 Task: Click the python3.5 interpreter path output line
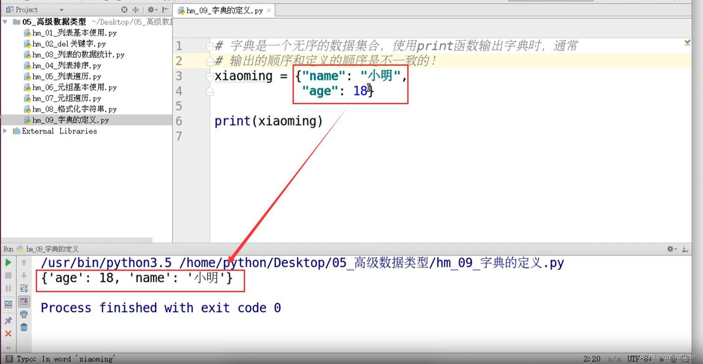tap(302, 263)
